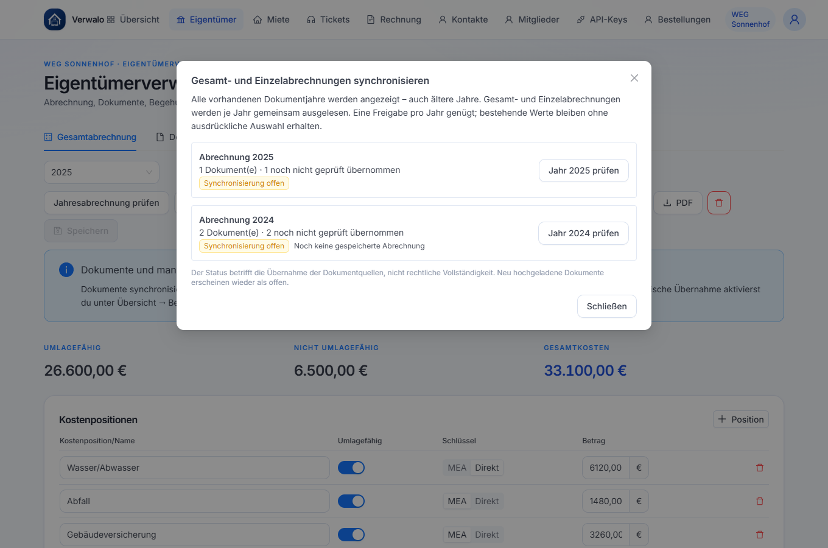Screen dimensions: 828x548
Task: Click Jahr 2025 prüfen button
Action: 584,170
